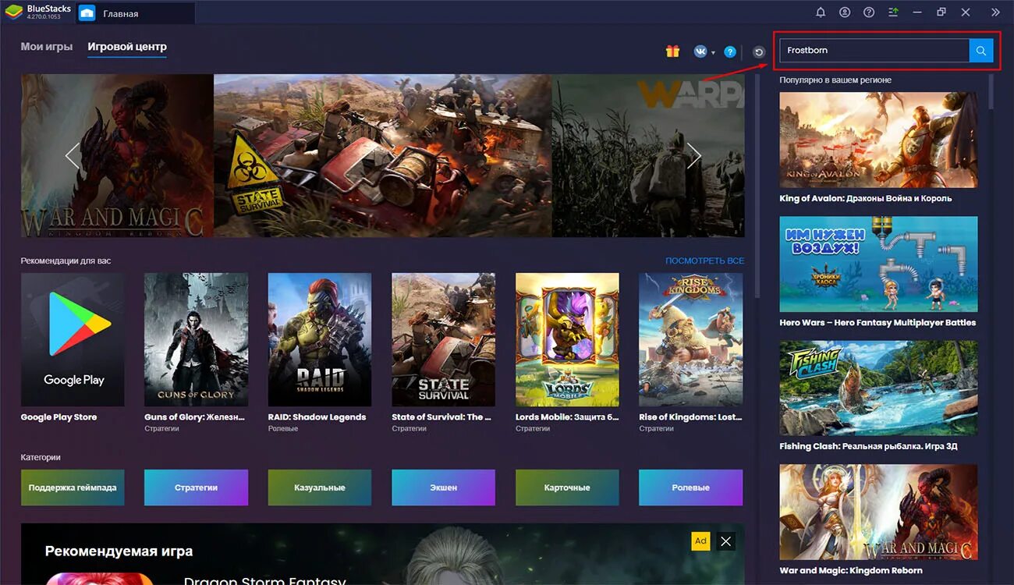
Task: Go to previous banner slide arrow
Action: click(73, 155)
